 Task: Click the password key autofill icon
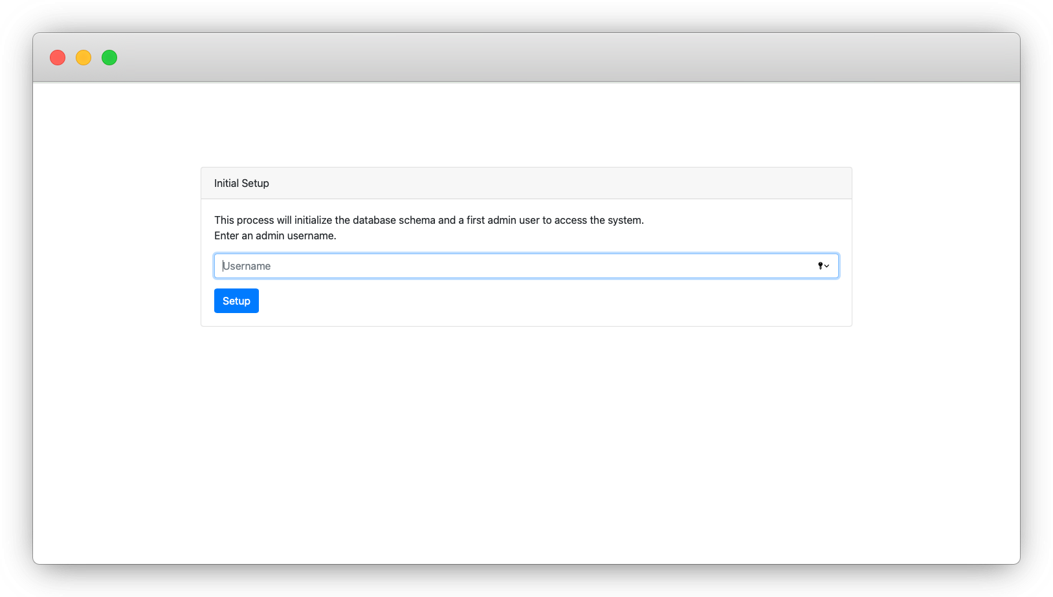click(820, 266)
